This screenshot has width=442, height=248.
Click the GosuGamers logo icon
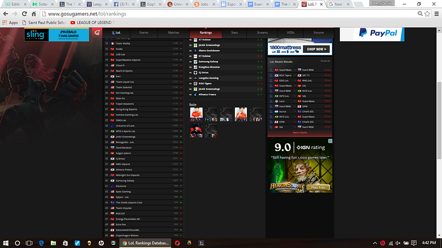click(97, 33)
